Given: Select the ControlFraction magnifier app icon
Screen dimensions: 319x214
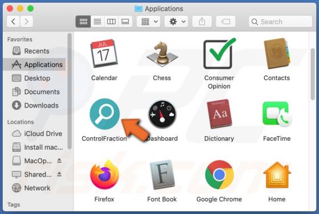Looking at the screenshot, I should 105,114.
